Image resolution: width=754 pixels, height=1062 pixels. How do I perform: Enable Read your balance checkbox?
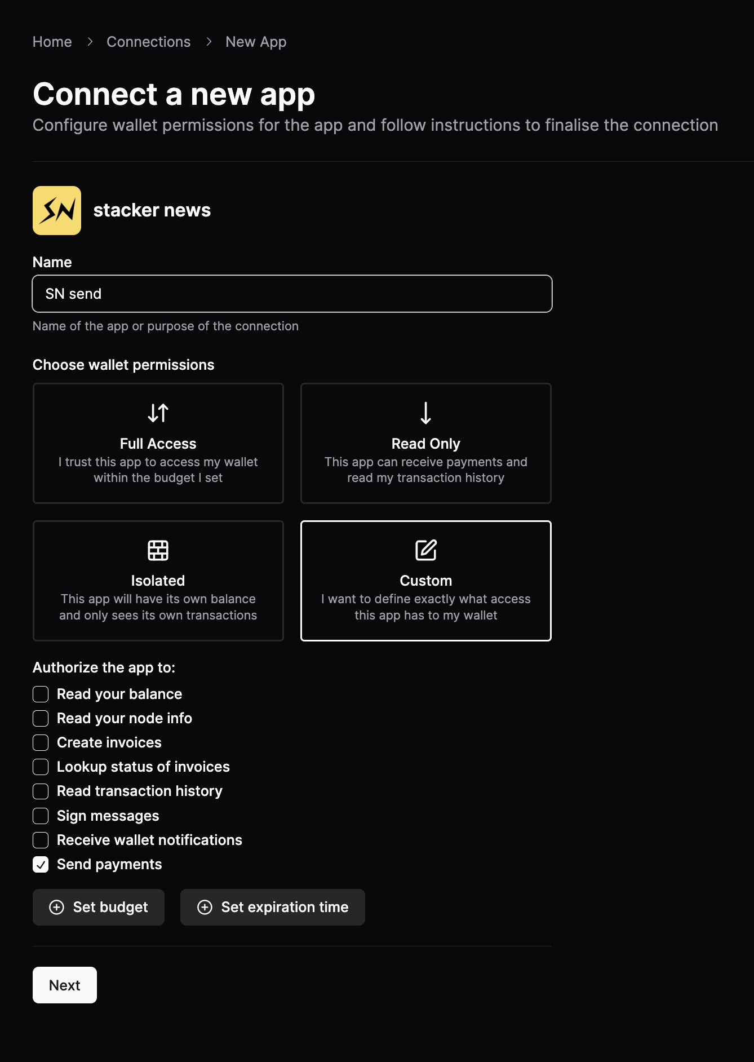point(41,694)
